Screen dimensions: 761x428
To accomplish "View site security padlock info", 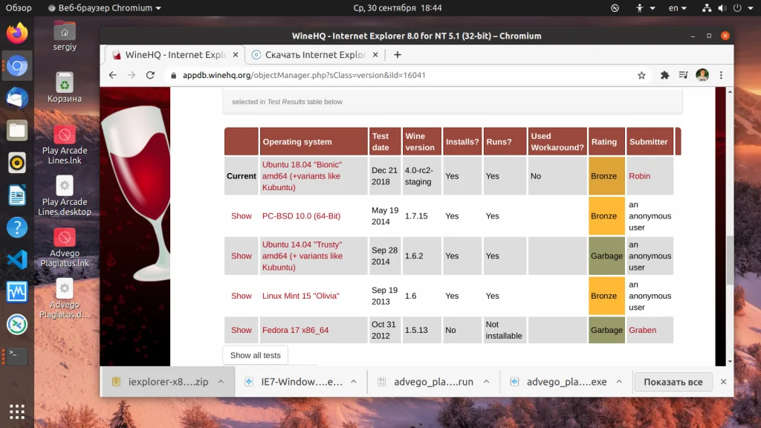I will click(x=173, y=75).
